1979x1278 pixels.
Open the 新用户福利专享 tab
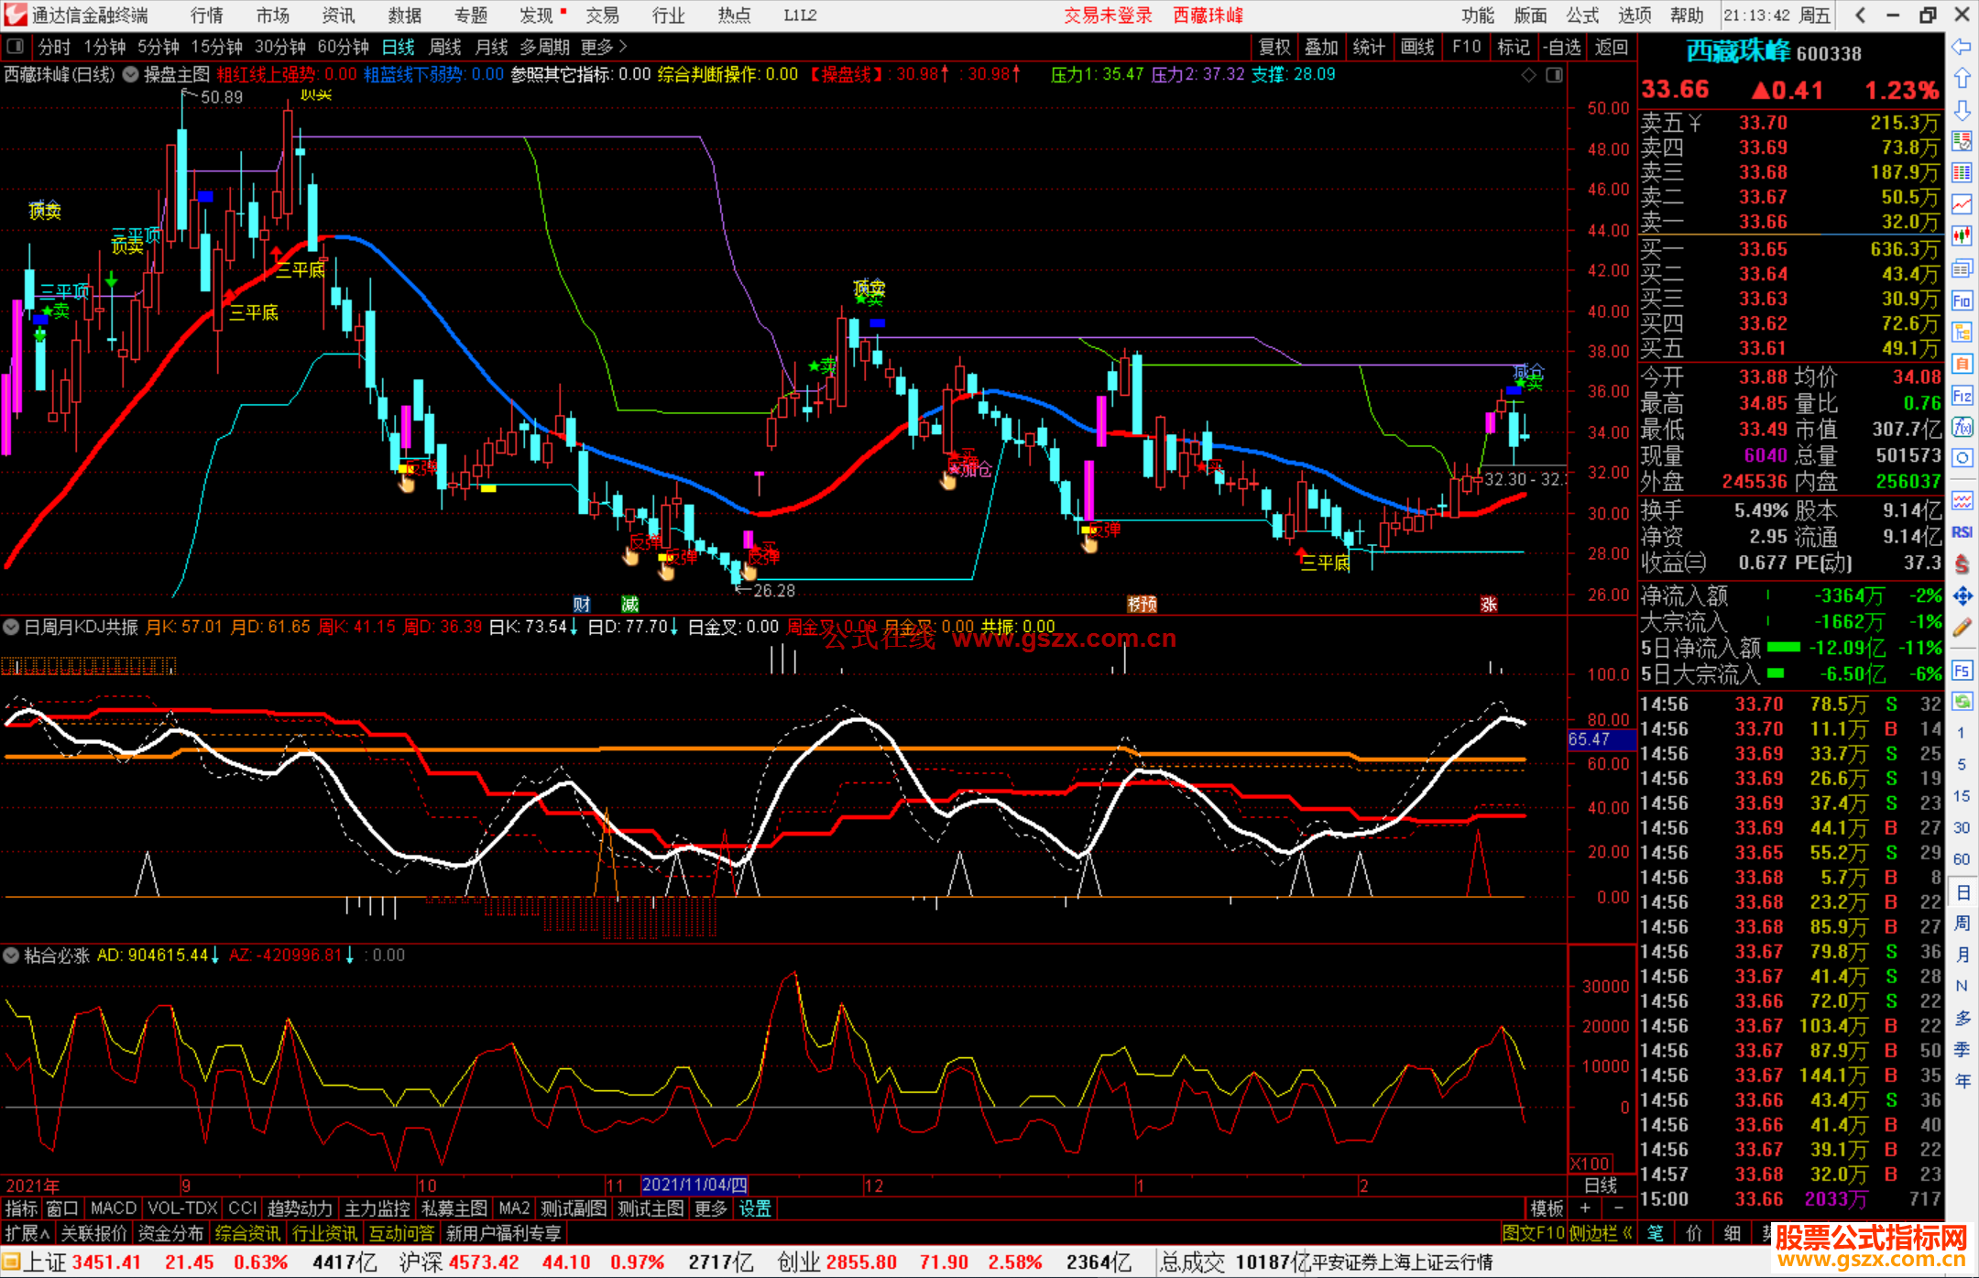pos(504,1234)
